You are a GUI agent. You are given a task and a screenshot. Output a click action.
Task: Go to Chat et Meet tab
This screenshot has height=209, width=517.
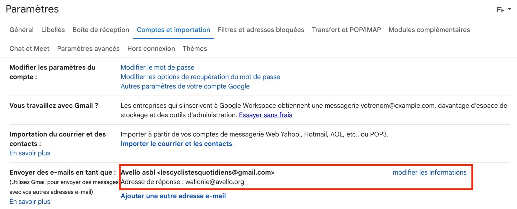pyautogui.click(x=29, y=49)
